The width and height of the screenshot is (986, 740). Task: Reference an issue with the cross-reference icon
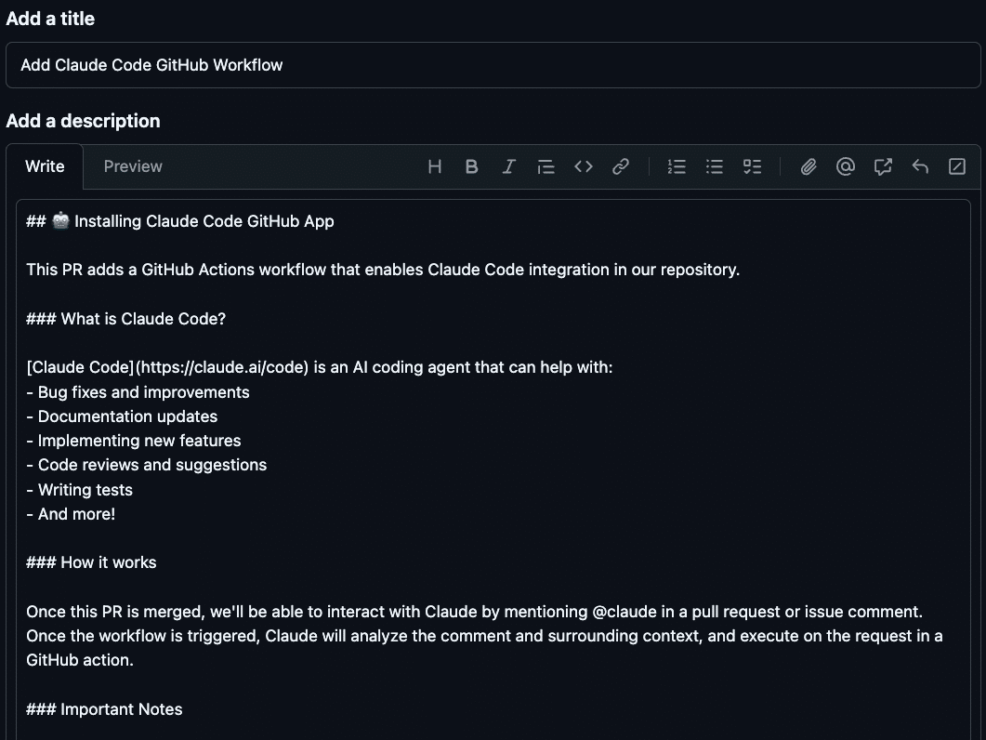tap(882, 166)
